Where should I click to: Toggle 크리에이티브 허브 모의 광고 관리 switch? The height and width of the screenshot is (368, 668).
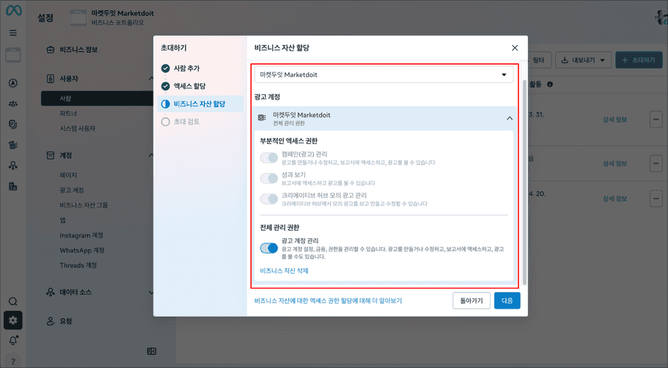coord(269,199)
